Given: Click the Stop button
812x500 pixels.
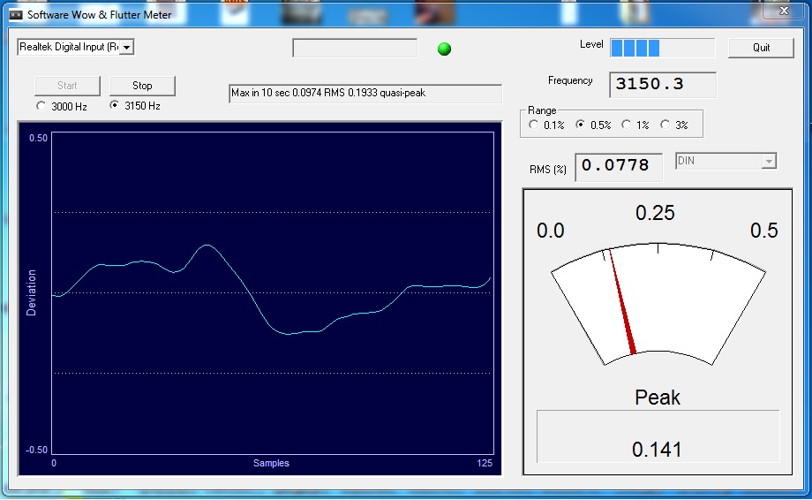Looking at the screenshot, I should tap(142, 86).
